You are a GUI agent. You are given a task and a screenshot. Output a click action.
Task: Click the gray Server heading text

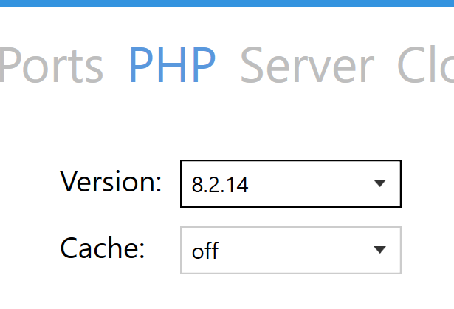(306, 65)
